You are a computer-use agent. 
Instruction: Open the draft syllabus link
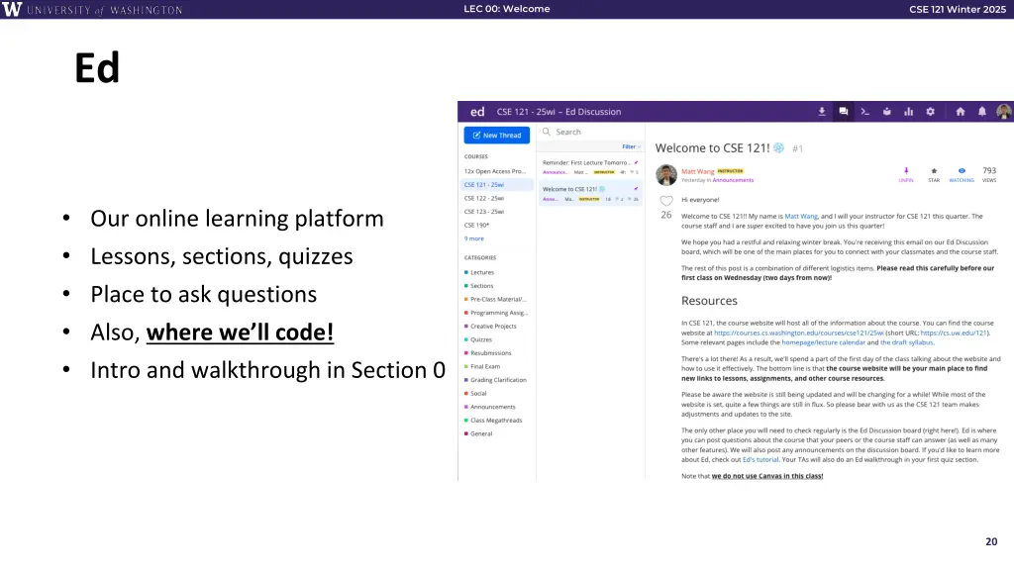coord(907,342)
